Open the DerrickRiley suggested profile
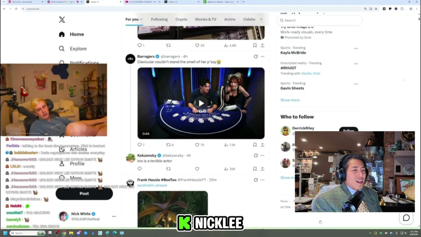 (x=303, y=128)
